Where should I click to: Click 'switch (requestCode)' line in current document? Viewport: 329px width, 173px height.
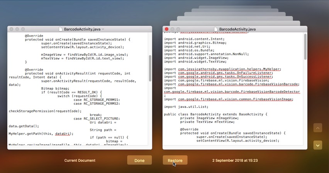79,96
